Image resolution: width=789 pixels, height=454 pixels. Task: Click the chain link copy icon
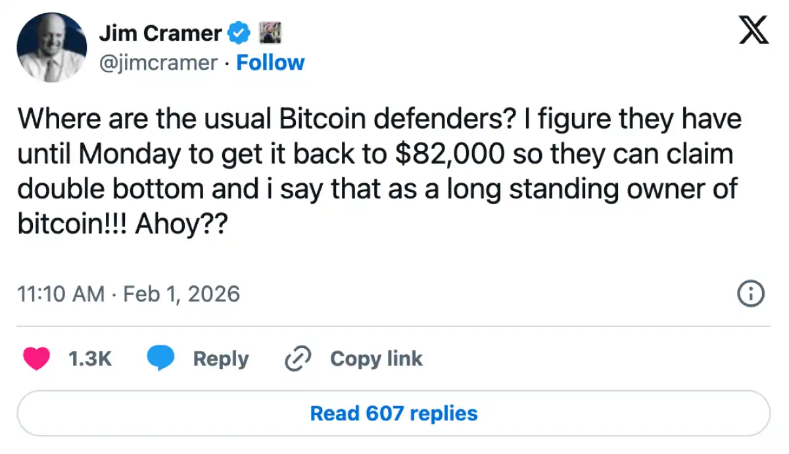pyautogui.click(x=297, y=359)
